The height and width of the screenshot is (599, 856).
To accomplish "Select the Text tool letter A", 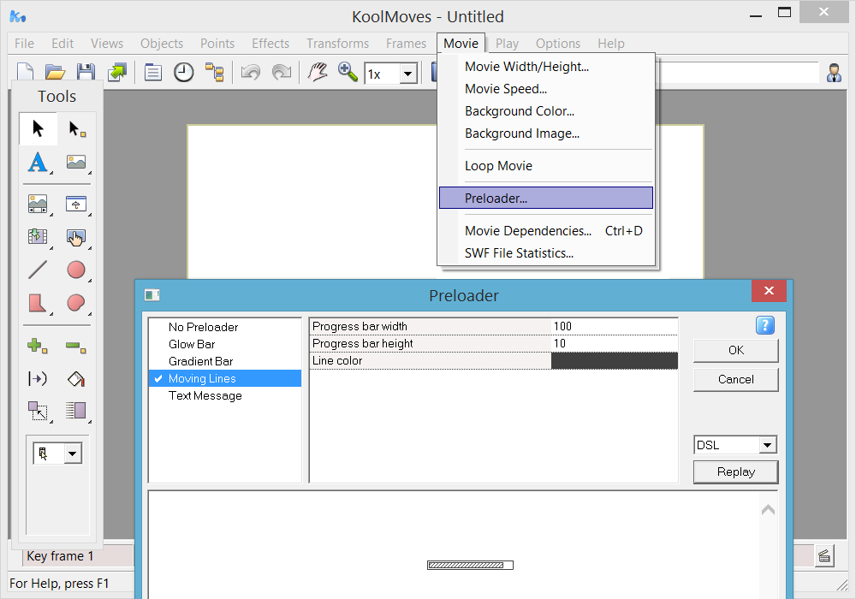I will point(38,162).
